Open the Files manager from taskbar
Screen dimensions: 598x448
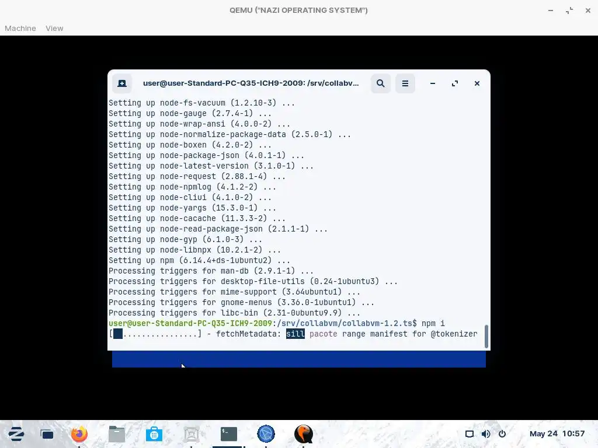[x=117, y=434]
